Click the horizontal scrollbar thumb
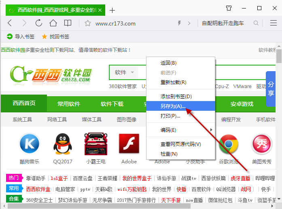 click(99, 206)
